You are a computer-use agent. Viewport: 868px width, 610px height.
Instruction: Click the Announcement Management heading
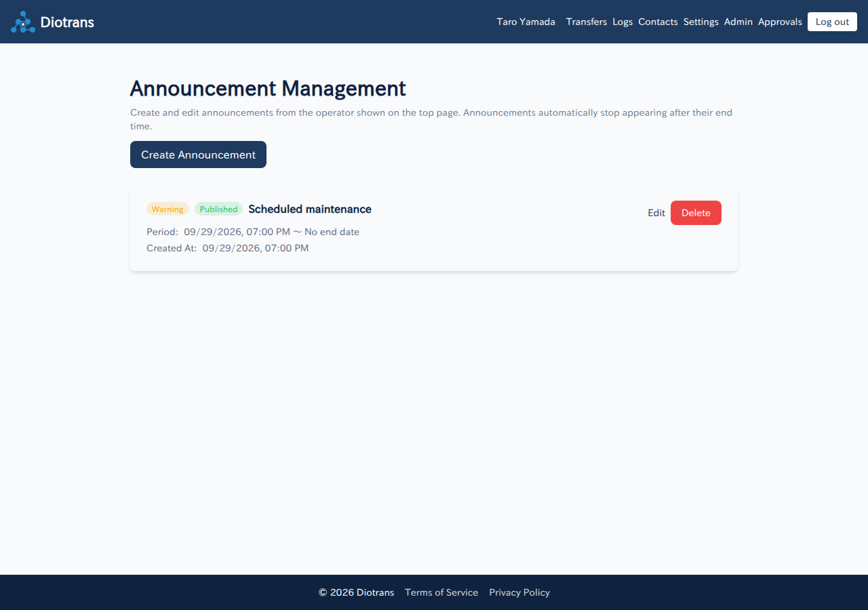[268, 89]
